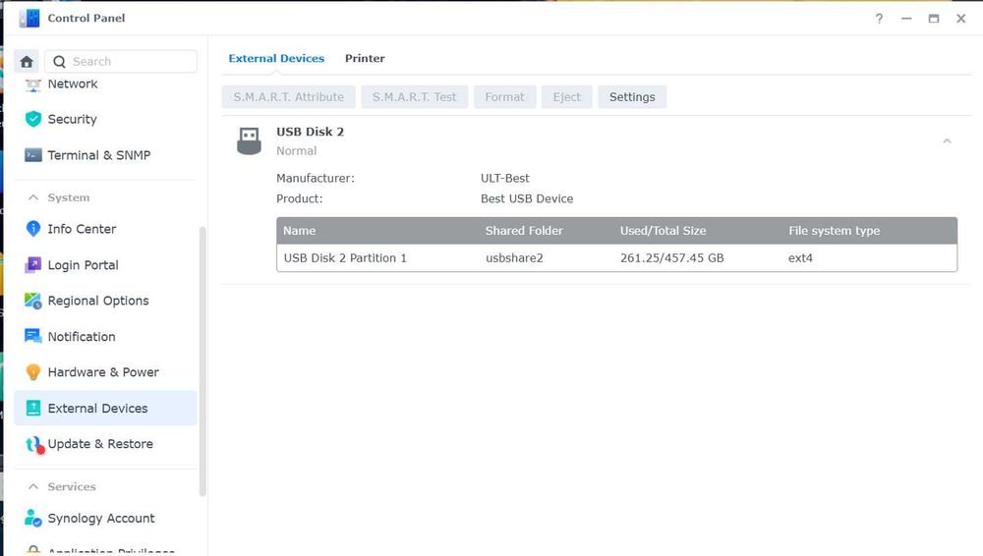Click the Synology Account icon

coord(33,518)
